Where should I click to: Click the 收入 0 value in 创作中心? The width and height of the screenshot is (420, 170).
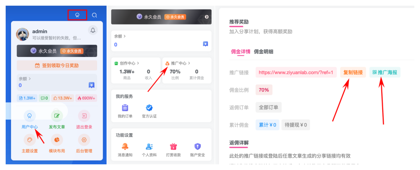click(148, 72)
